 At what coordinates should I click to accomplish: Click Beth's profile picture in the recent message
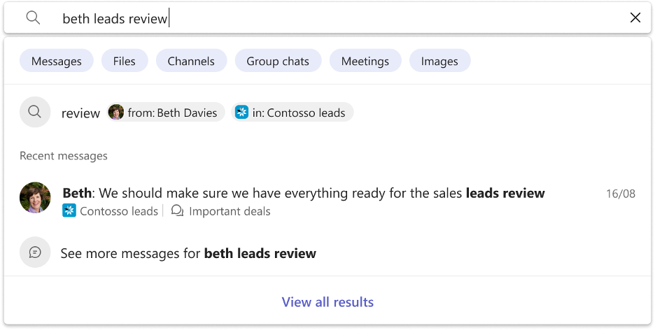35,198
